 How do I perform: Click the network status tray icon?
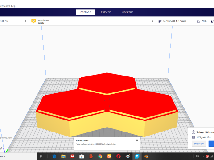212,156
